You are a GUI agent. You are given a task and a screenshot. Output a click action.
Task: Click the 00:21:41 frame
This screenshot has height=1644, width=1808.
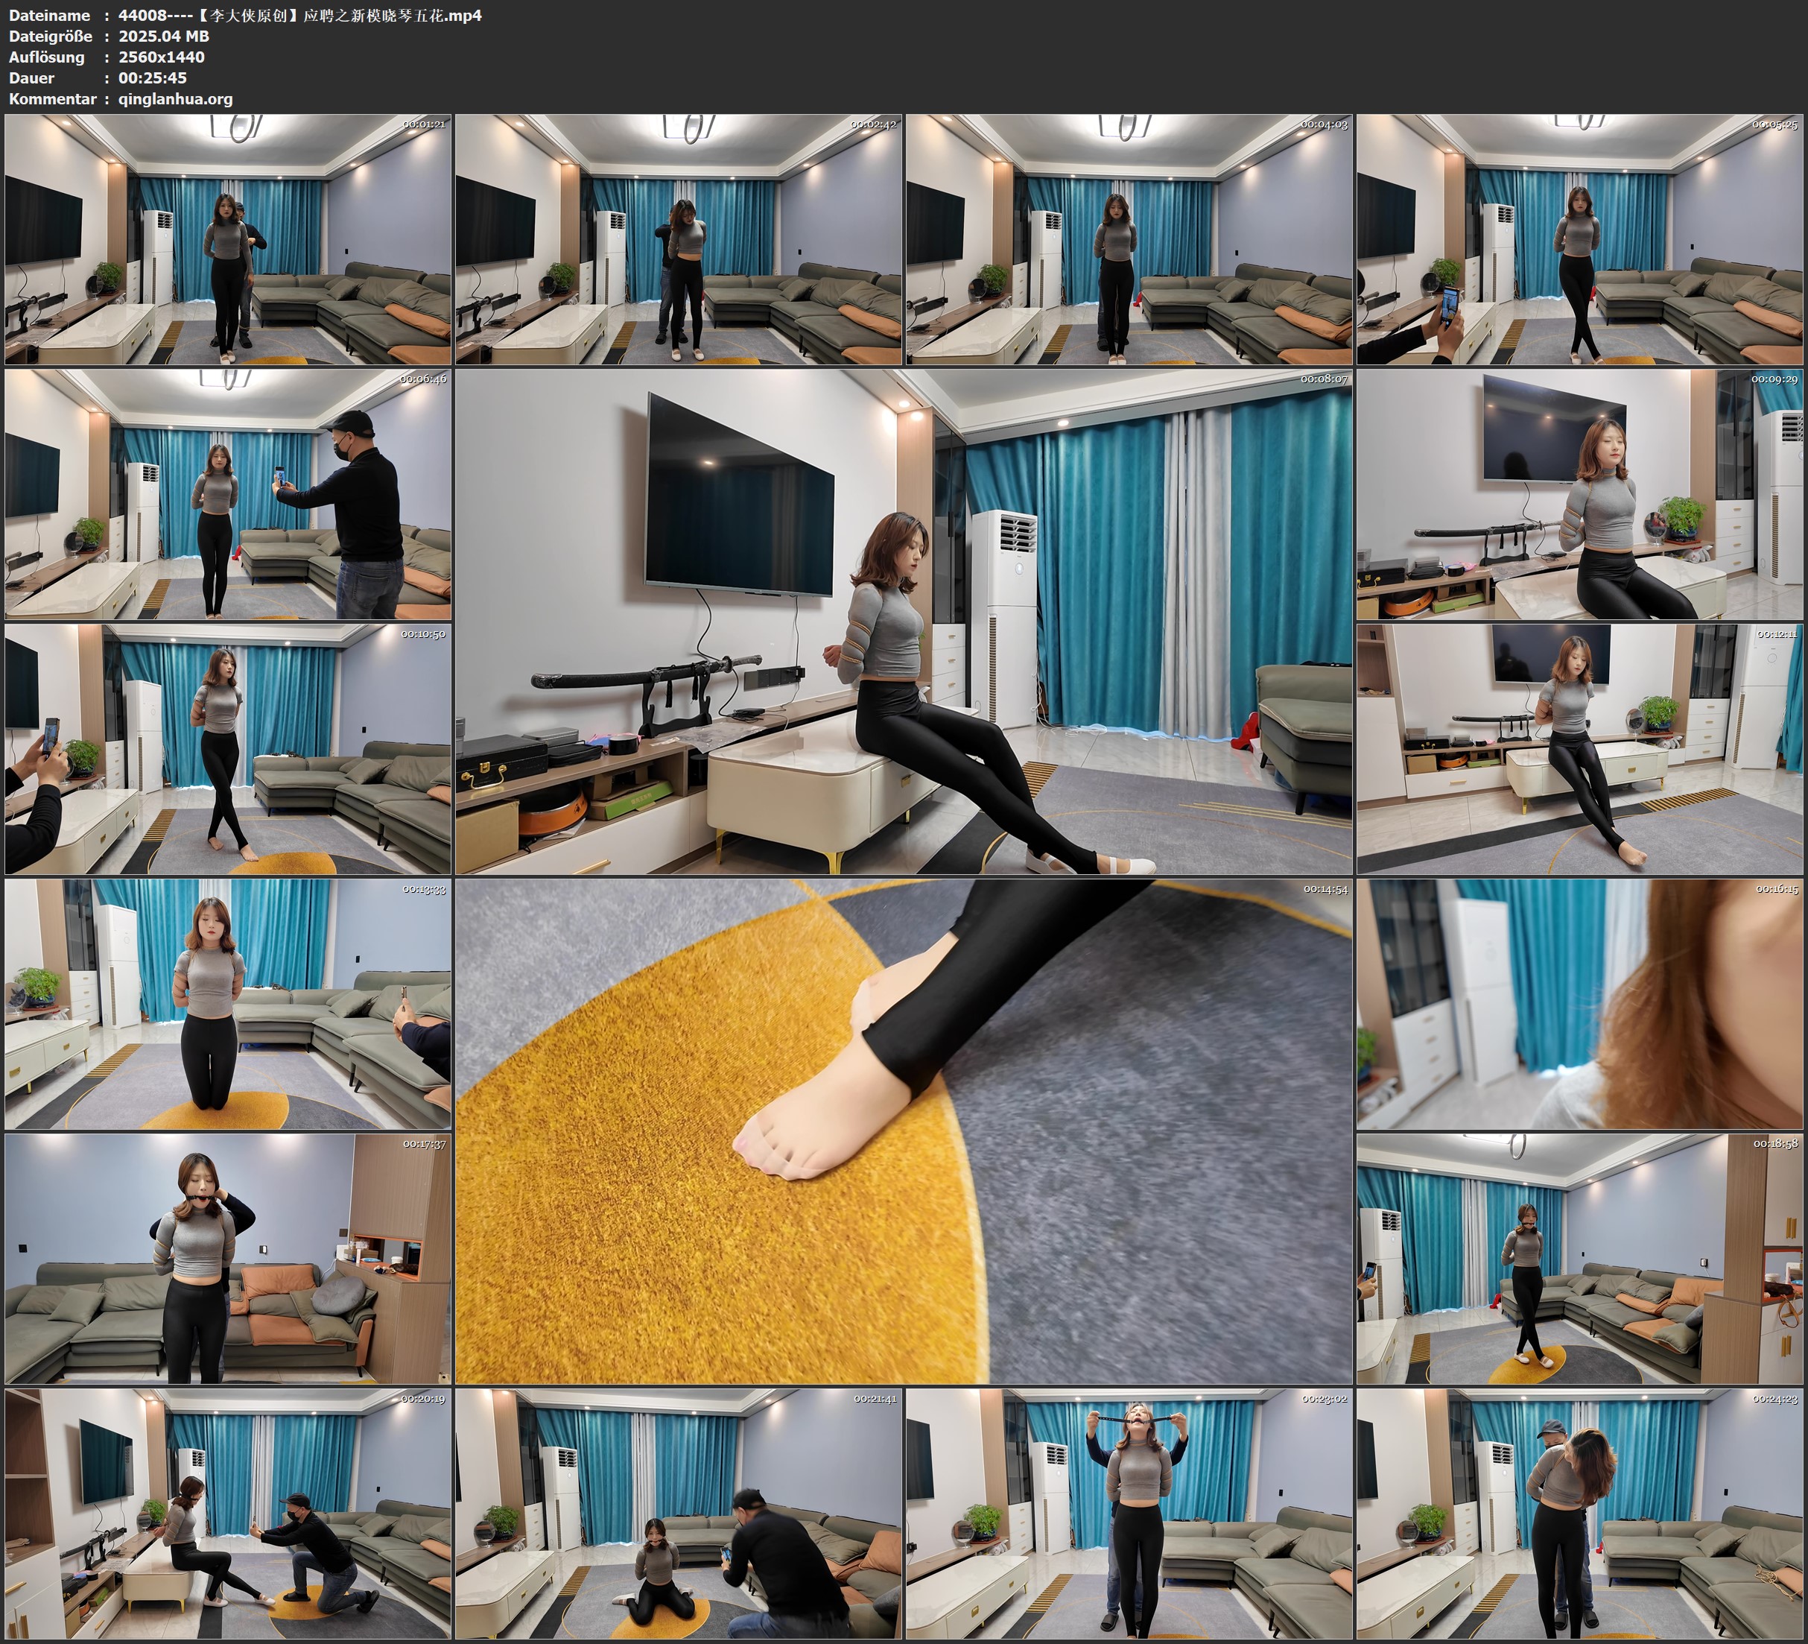point(679,1513)
